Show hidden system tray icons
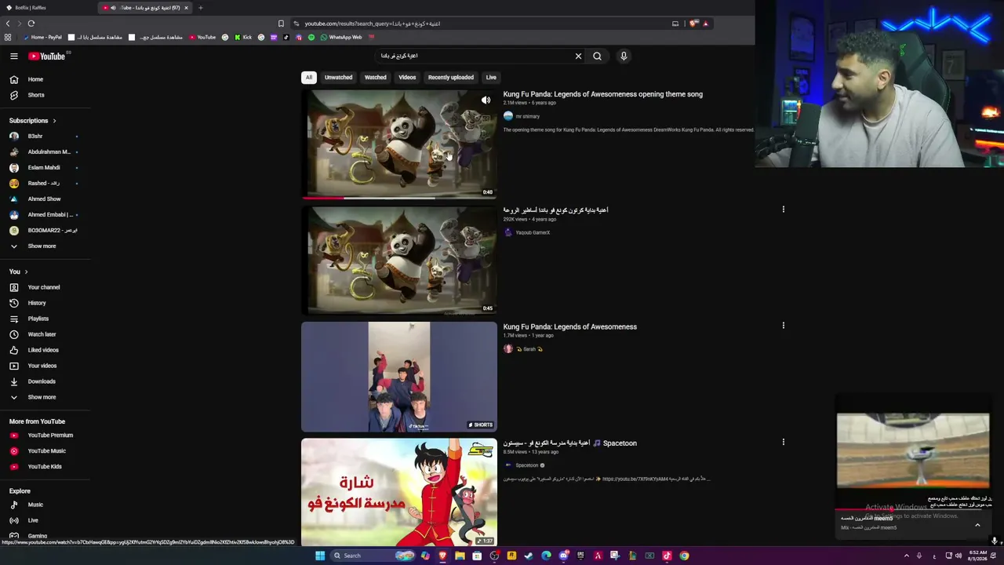1004x565 pixels. pyautogui.click(x=907, y=556)
